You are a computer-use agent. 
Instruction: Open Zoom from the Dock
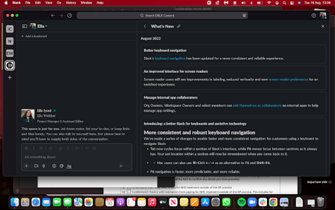tap(252, 202)
